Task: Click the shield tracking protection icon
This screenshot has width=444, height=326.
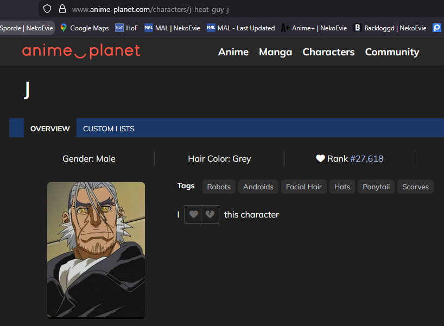Action: point(47,9)
